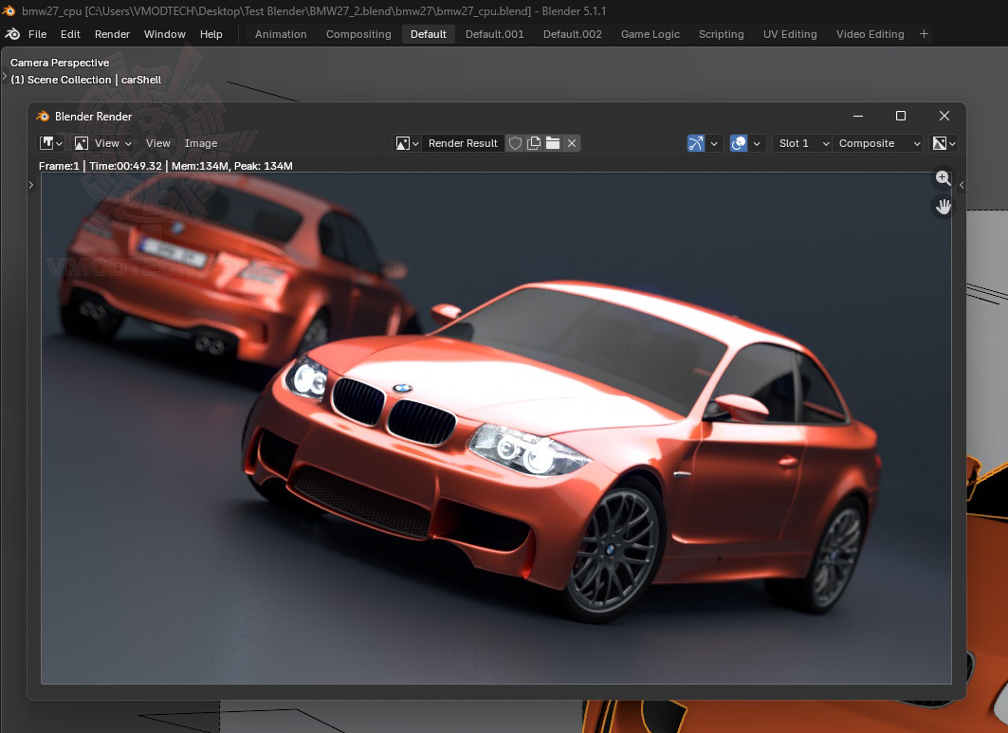Expand the overlays options dropdown arrow
The image size is (1008, 733).
click(x=757, y=143)
